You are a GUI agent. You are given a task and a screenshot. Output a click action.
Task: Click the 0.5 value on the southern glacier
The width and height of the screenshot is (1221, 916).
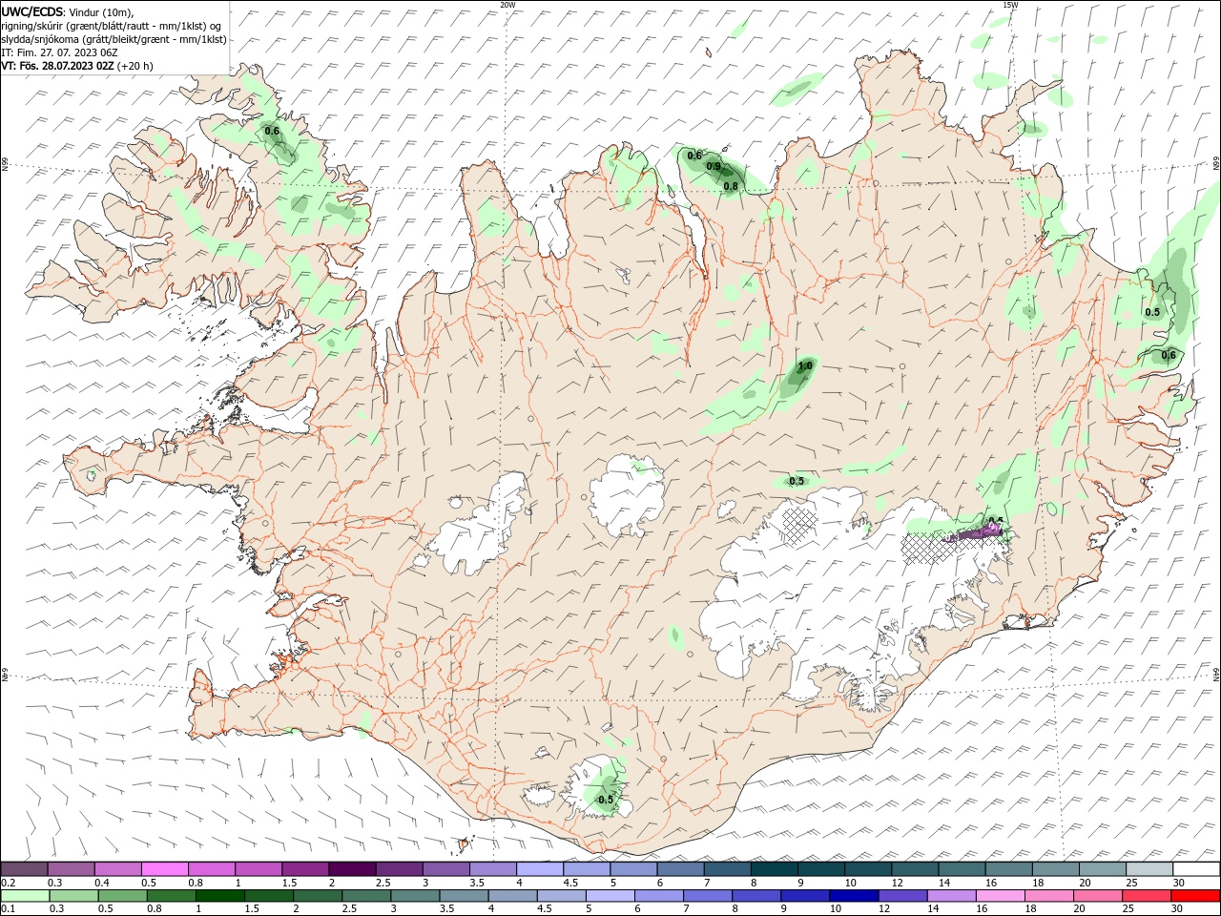(606, 800)
